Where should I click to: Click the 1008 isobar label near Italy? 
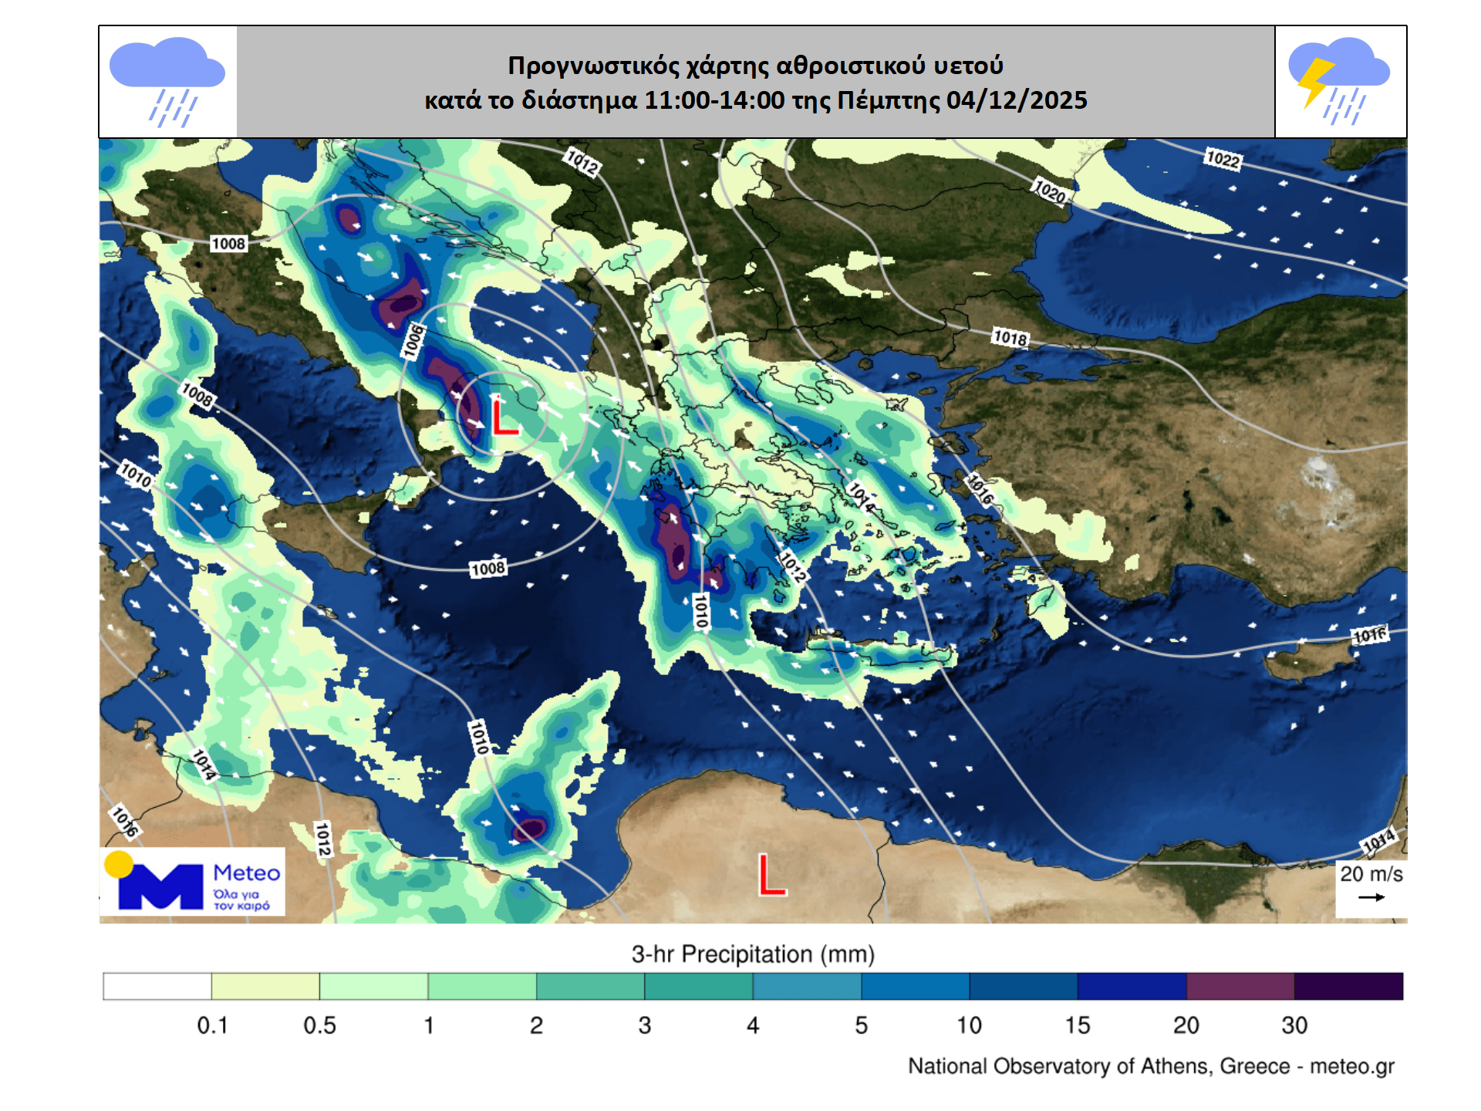[x=228, y=244]
